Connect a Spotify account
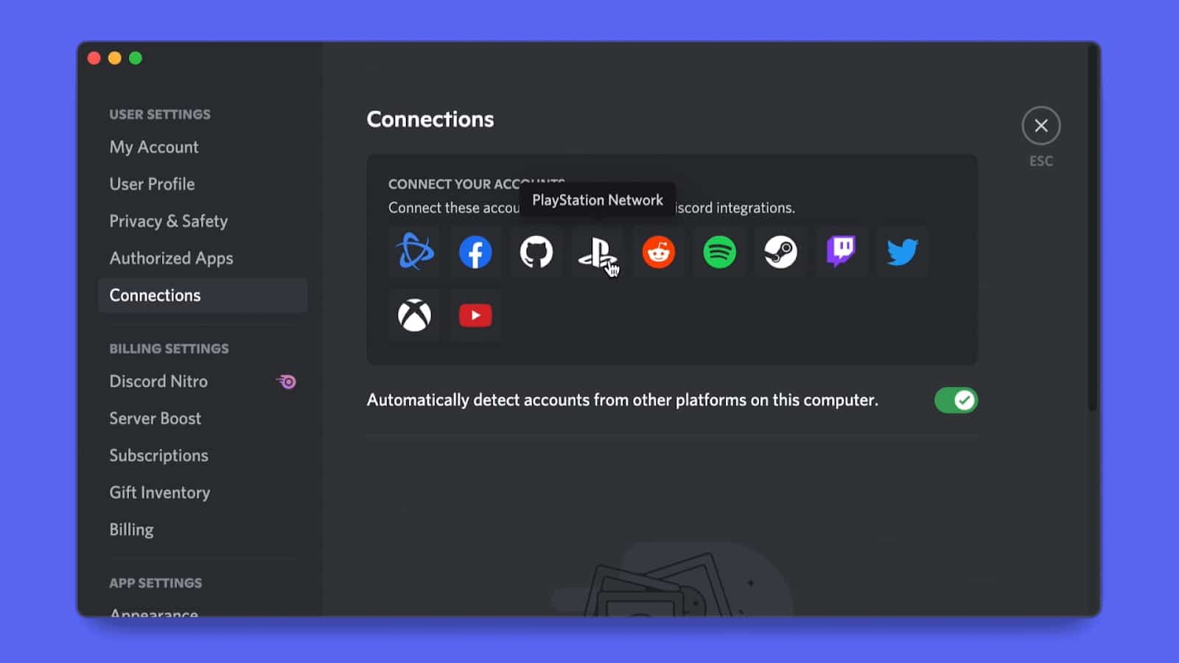 pyautogui.click(x=718, y=252)
